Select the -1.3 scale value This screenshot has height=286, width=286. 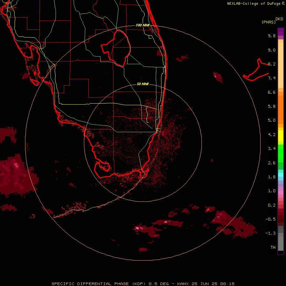[270, 233]
